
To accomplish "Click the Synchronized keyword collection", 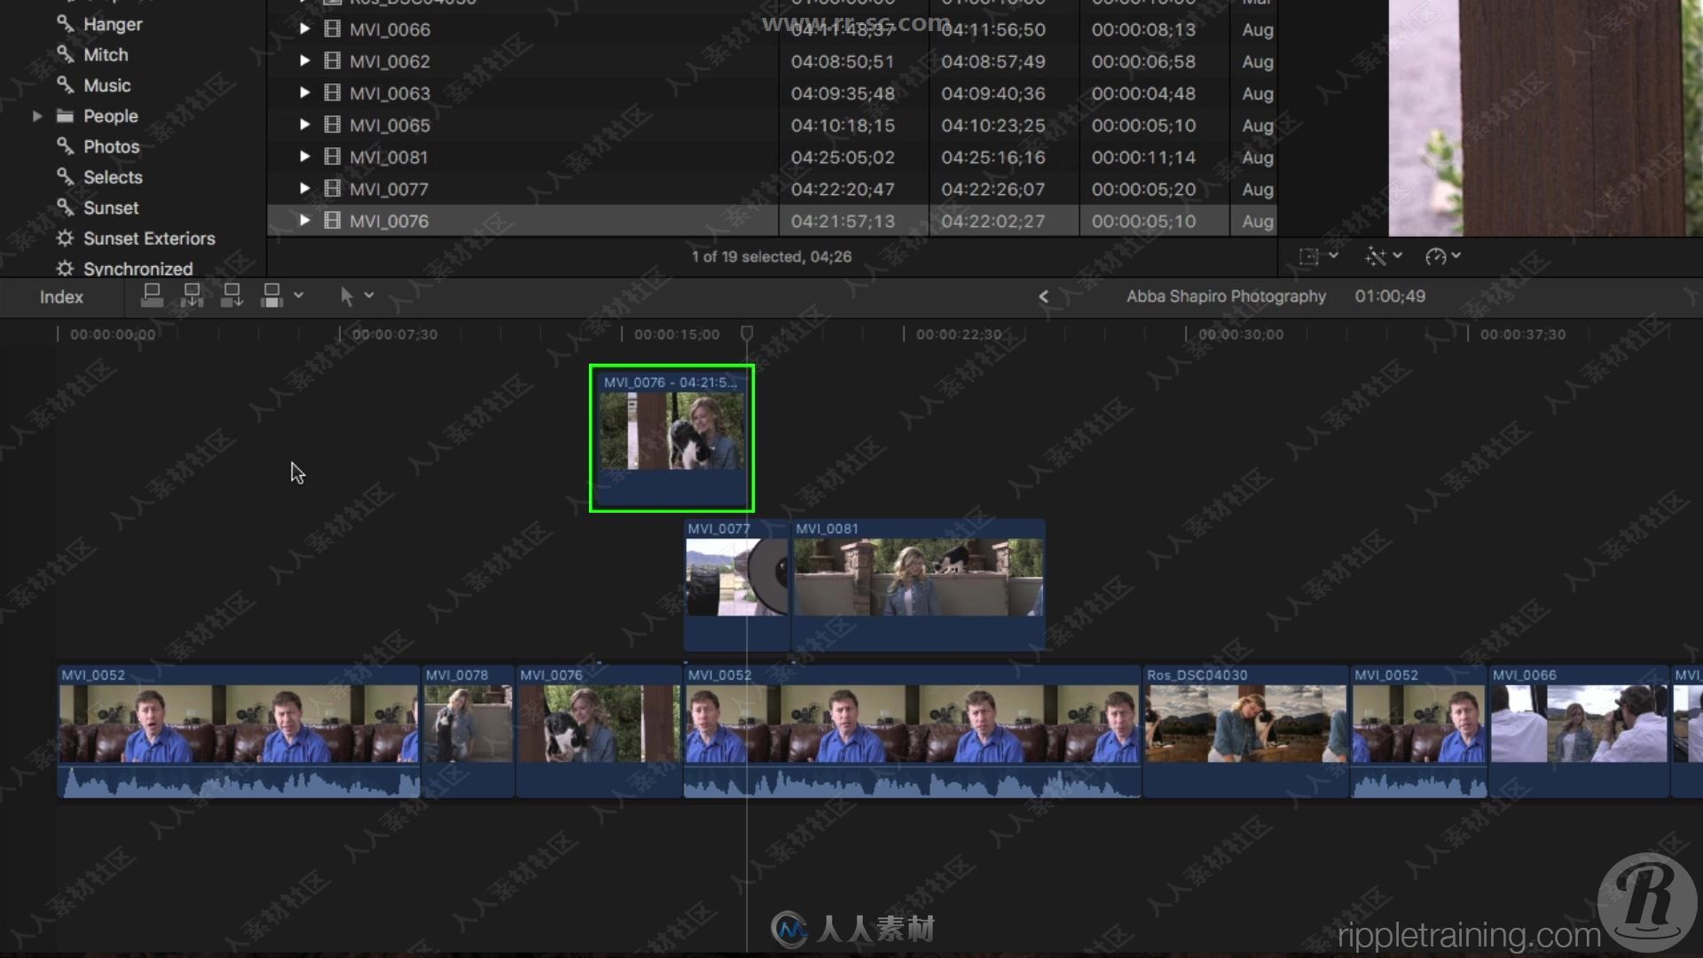I will [138, 269].
